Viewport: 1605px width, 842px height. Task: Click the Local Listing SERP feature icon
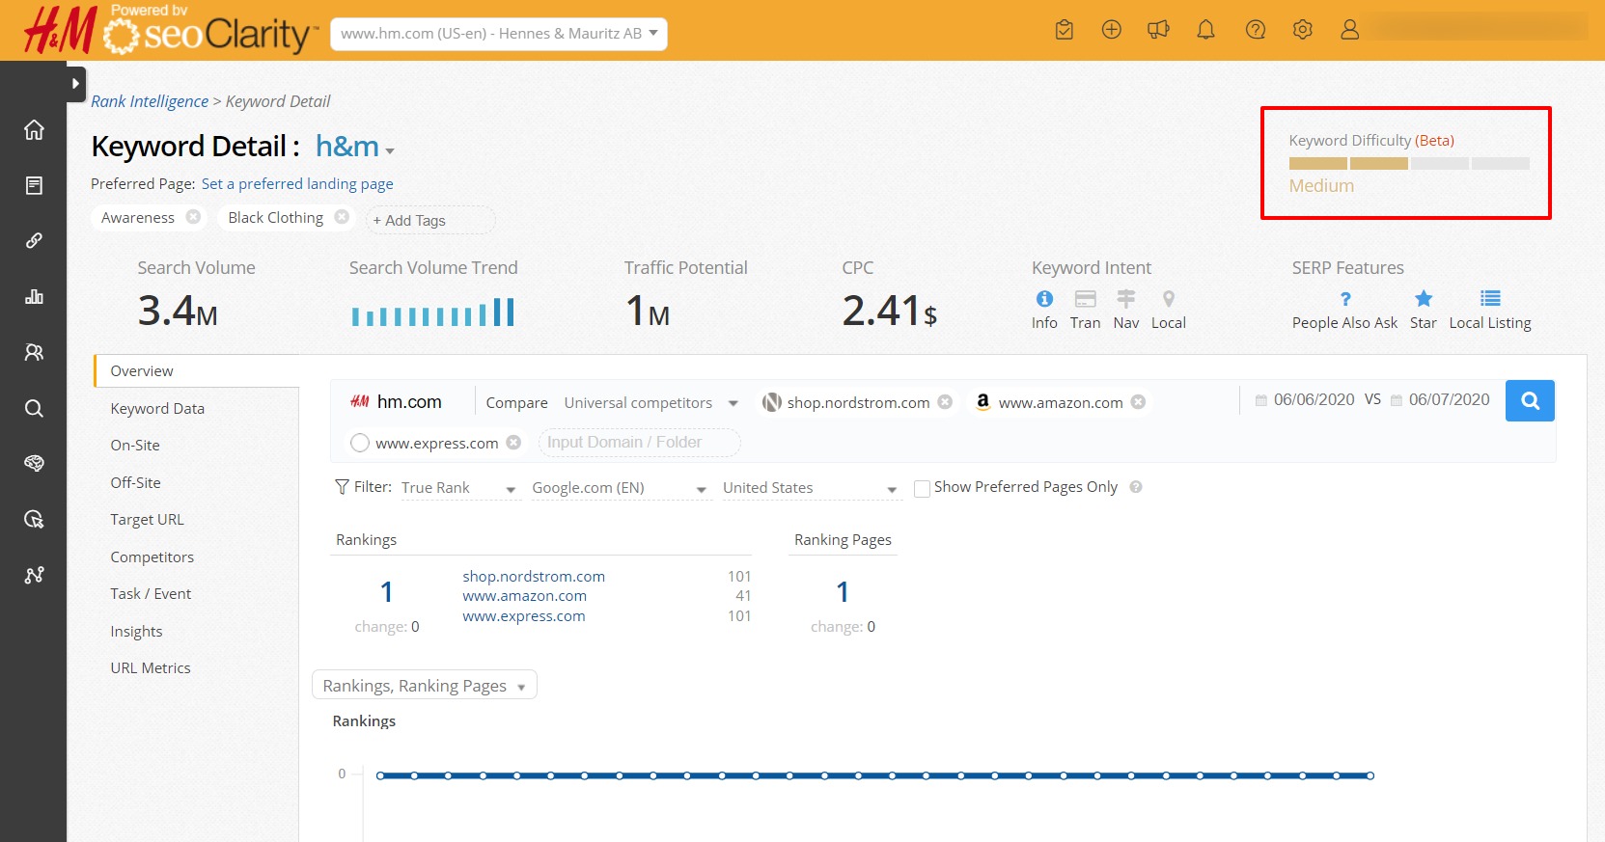[1491, 299]
